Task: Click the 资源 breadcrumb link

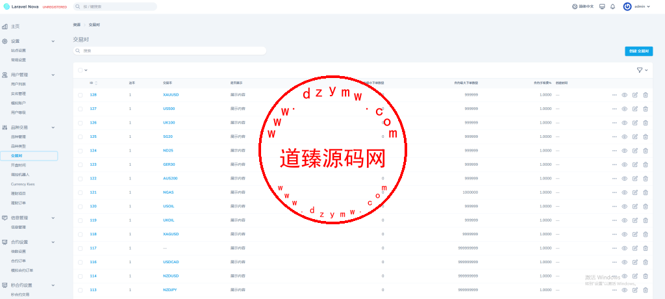Action: pos(77,25)
